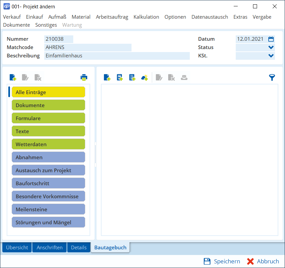Switch to the Übersicht tab
Screen dimensions: 285x268
click(x=17, y=247)
